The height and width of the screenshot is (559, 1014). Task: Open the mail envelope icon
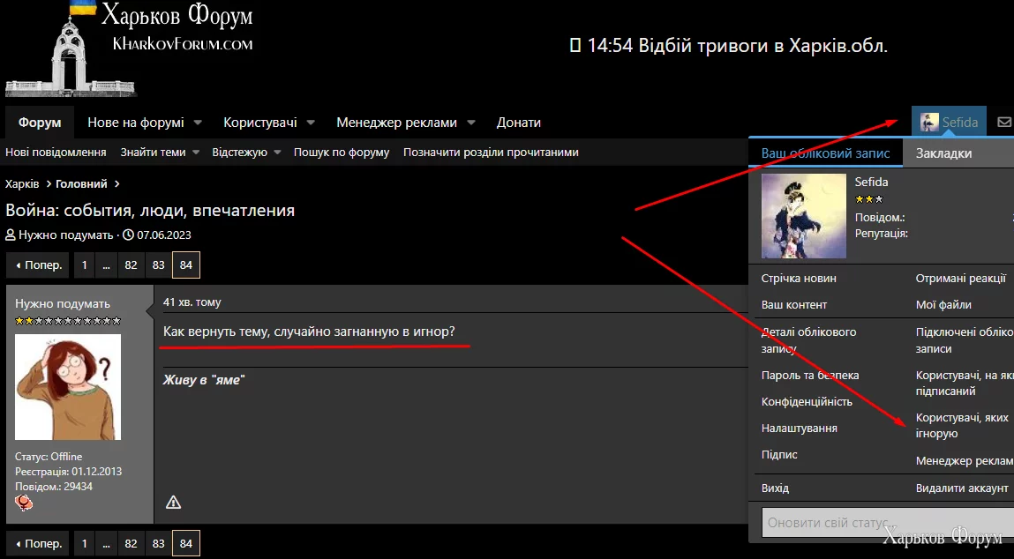[x=1003, y=123]
